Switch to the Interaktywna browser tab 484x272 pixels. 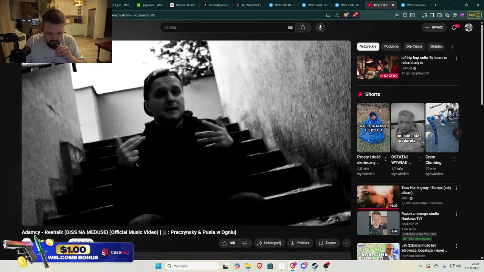coord(216,5)
